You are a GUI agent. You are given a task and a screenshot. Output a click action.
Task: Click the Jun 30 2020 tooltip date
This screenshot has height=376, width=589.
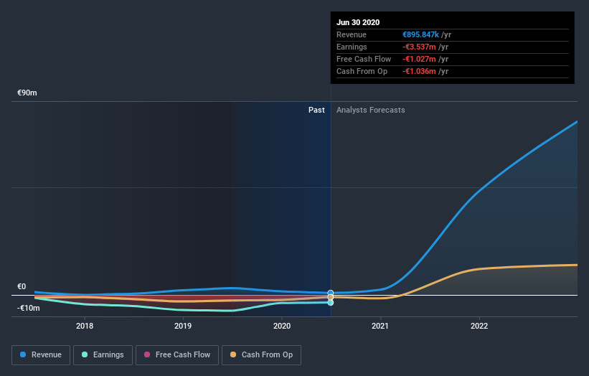tap(358, 22)
